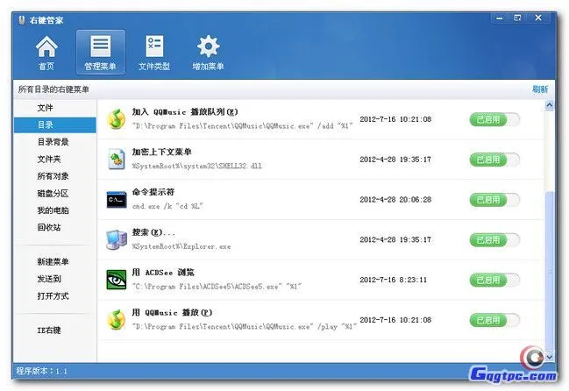Click the document icon for 加密上下文菜单
The image size is (569, 391).
click(116, 160)
